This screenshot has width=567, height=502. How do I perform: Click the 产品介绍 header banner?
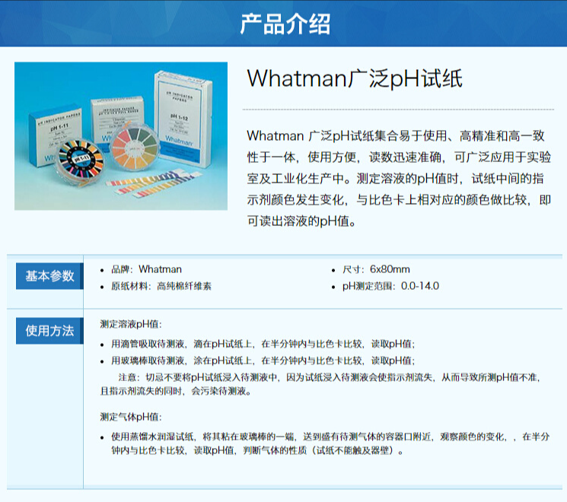click(283, 23)
